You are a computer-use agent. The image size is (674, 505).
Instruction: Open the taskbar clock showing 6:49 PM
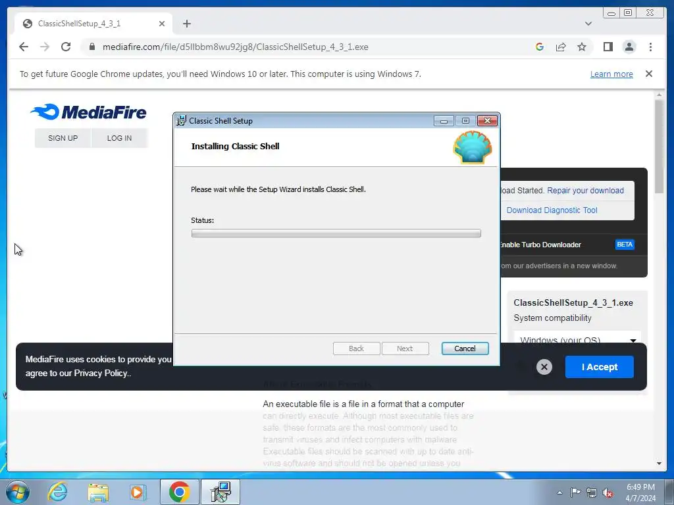(x=640, y=493)
